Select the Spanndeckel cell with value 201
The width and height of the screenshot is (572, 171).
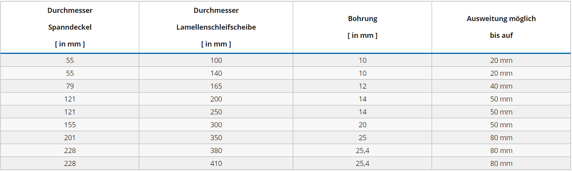(70, 138)
